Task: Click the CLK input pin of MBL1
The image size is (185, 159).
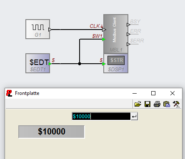Action: (104, 30)
